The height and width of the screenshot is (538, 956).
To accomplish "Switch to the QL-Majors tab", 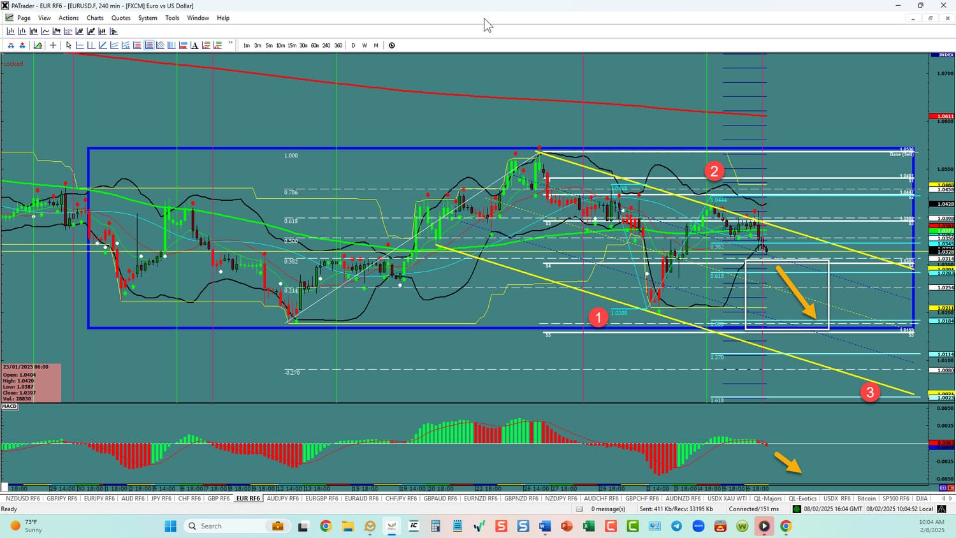I will click(x=767, y=498).
